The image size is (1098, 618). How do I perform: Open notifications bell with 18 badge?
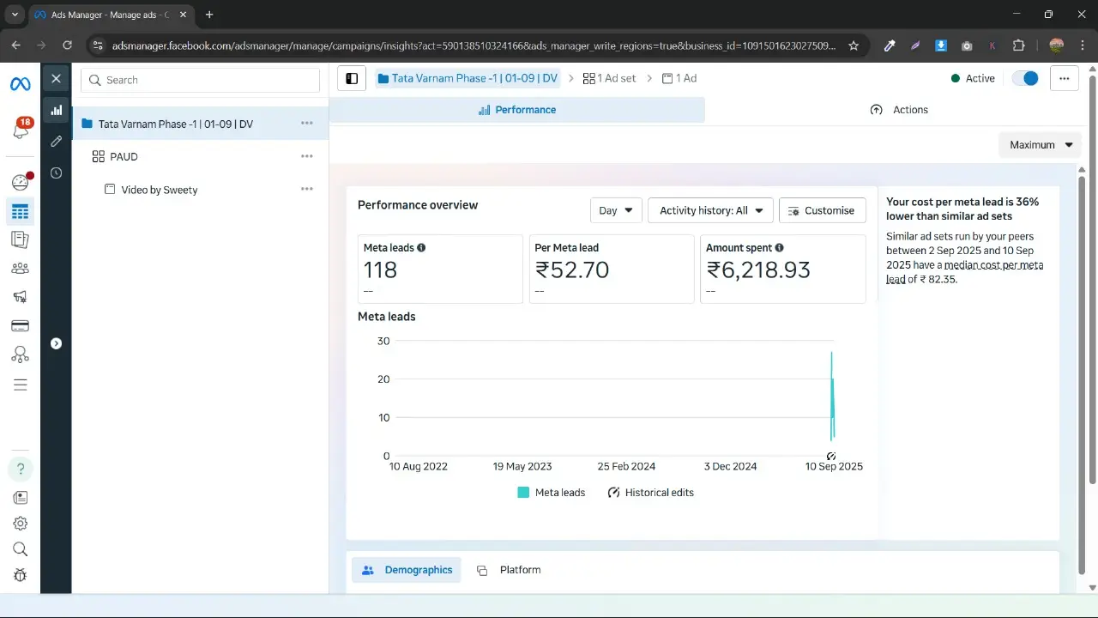(x=20, y=130)
